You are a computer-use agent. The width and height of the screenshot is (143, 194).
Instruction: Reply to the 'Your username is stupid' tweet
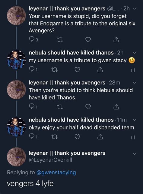pyautogui.click(x=32, y=40)
